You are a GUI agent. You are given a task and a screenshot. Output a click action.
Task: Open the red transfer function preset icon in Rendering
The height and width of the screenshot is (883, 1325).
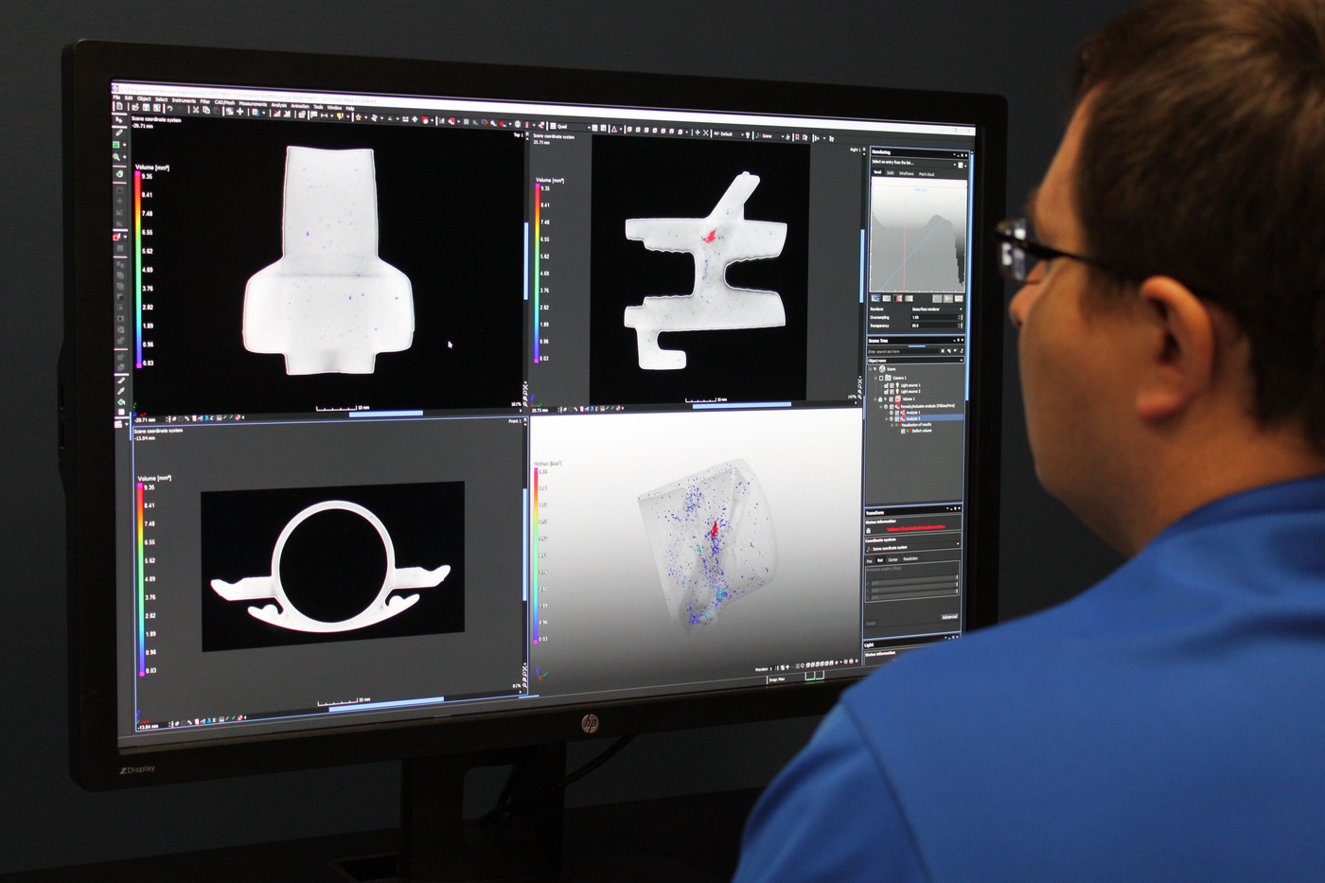898,298
